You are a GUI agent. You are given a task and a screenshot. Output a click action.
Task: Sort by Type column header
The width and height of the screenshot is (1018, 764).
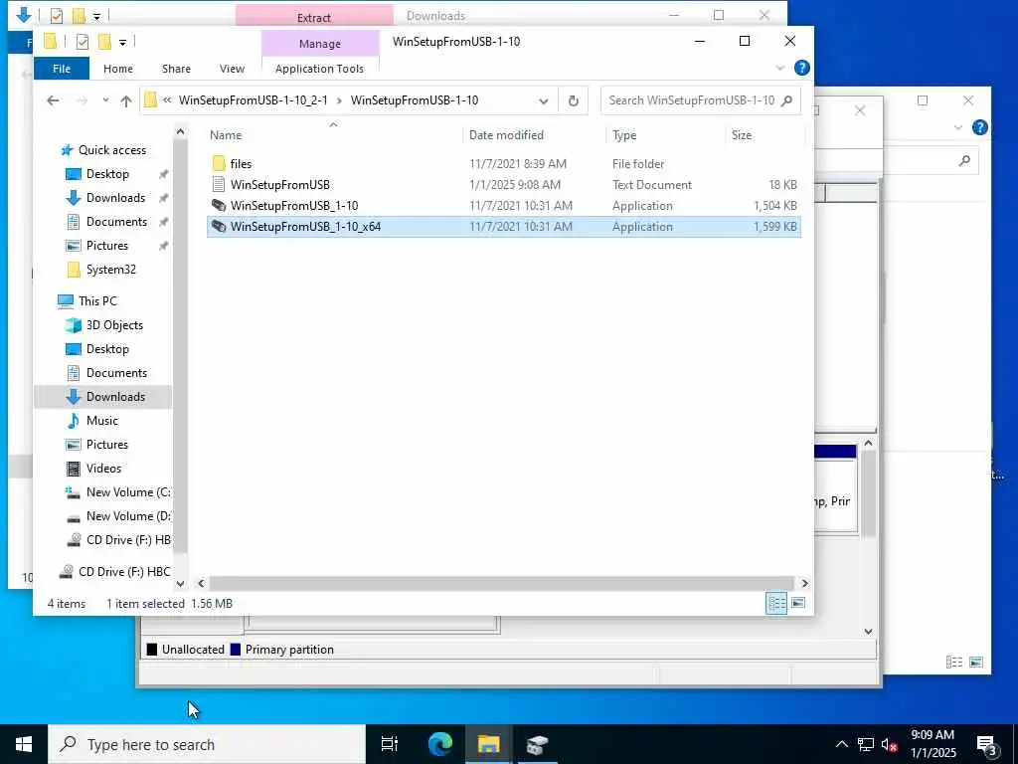(x=665, y=135)
